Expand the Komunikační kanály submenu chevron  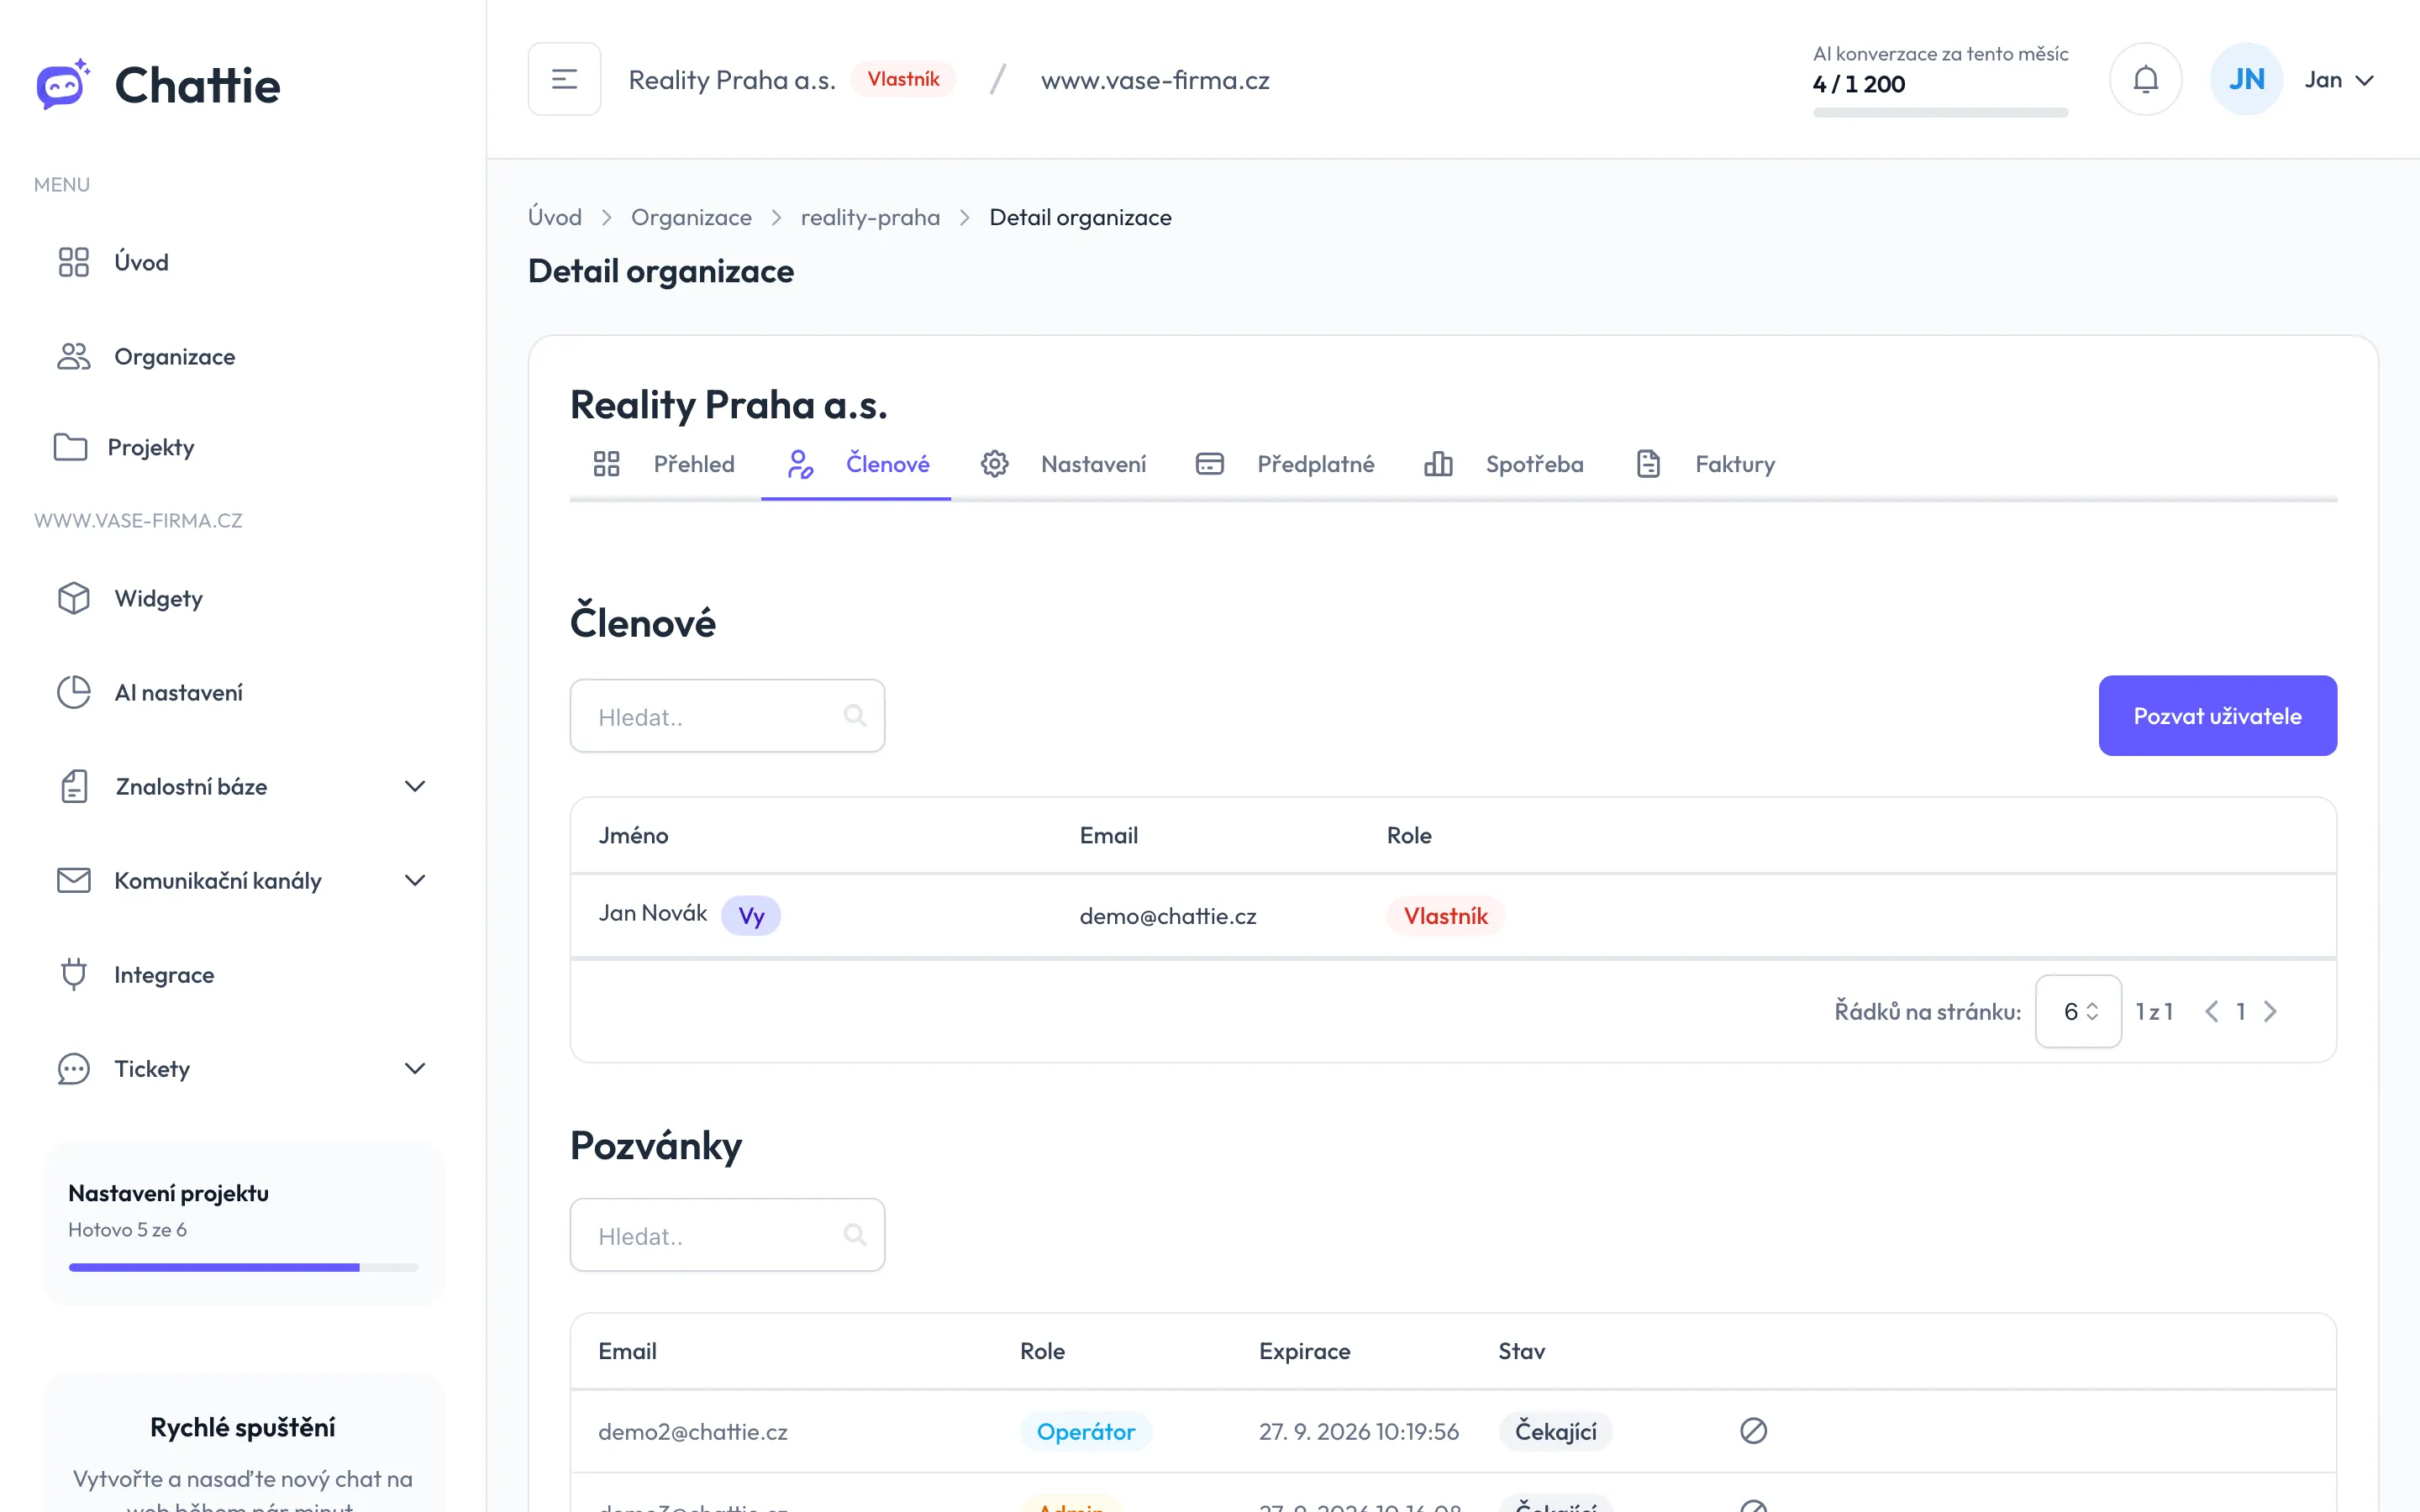coord(415,880)
